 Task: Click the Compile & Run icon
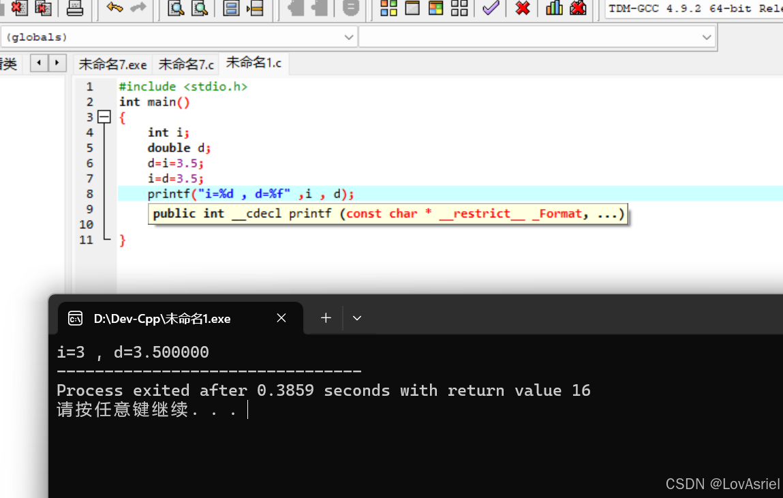click(436, 7)
